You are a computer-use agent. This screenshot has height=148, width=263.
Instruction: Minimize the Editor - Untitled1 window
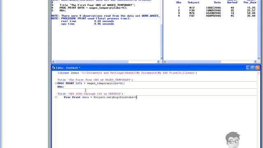[248, 68]
